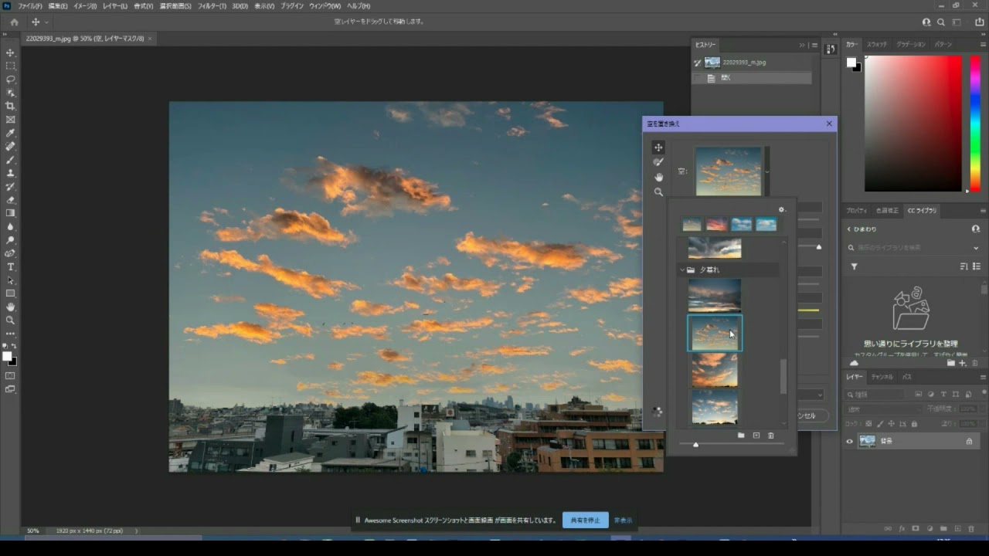Select the Pen tool

pyautogui.click(x=10, y=253)
